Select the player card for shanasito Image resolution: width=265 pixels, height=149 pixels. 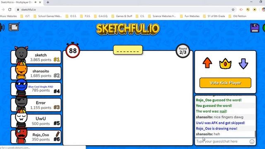36,73
